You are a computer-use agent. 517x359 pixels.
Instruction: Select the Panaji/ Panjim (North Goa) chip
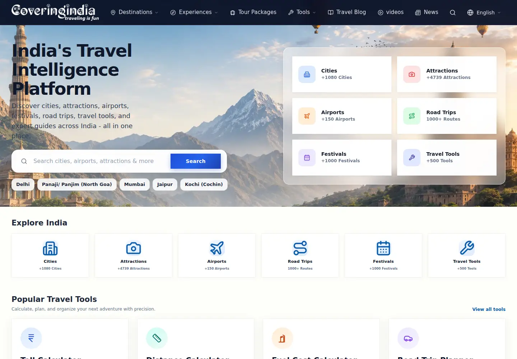pyautogui.click(x=77, y=185)
